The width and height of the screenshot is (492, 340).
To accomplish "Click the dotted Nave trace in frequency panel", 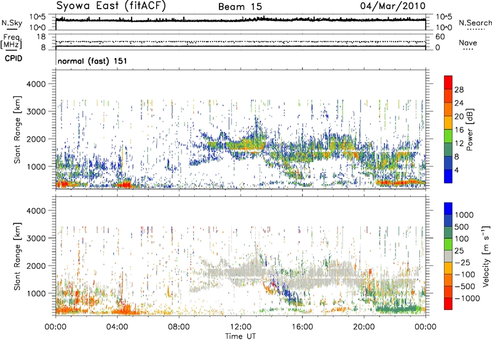I will click(240, 42).
